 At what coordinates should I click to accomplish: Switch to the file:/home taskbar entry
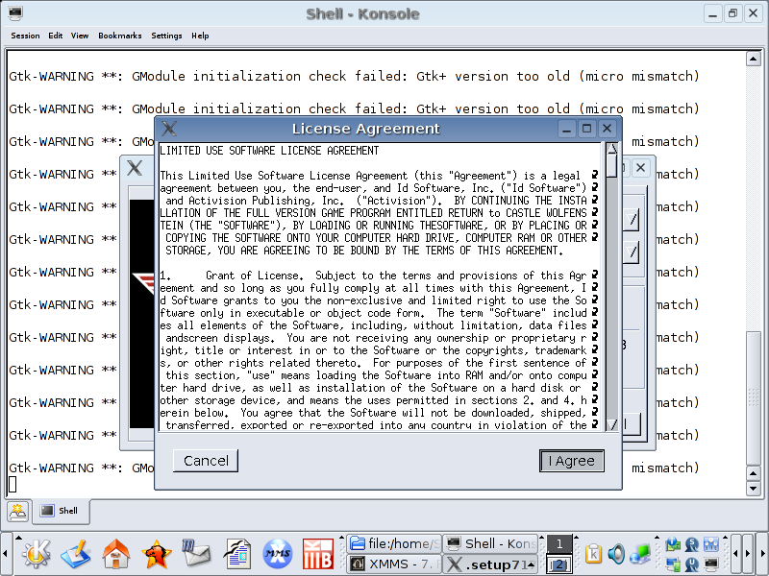(x=393, y=543)
